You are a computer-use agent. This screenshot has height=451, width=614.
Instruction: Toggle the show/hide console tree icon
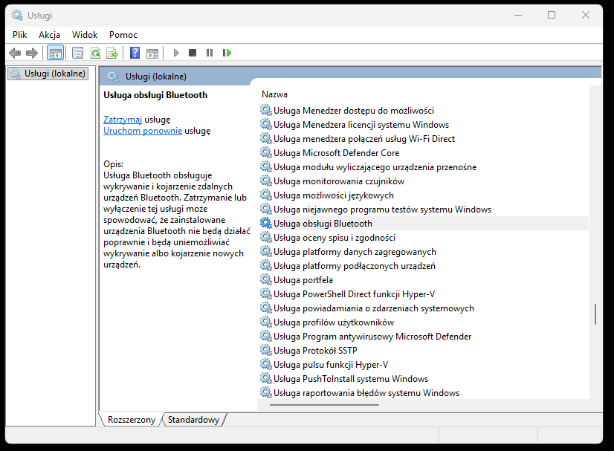pyautogui.click(x=54, y=53)
